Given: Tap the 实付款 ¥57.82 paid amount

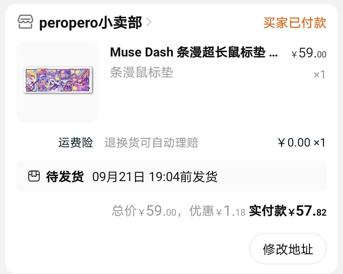Looking at the screenshot, I should point(288,211).
